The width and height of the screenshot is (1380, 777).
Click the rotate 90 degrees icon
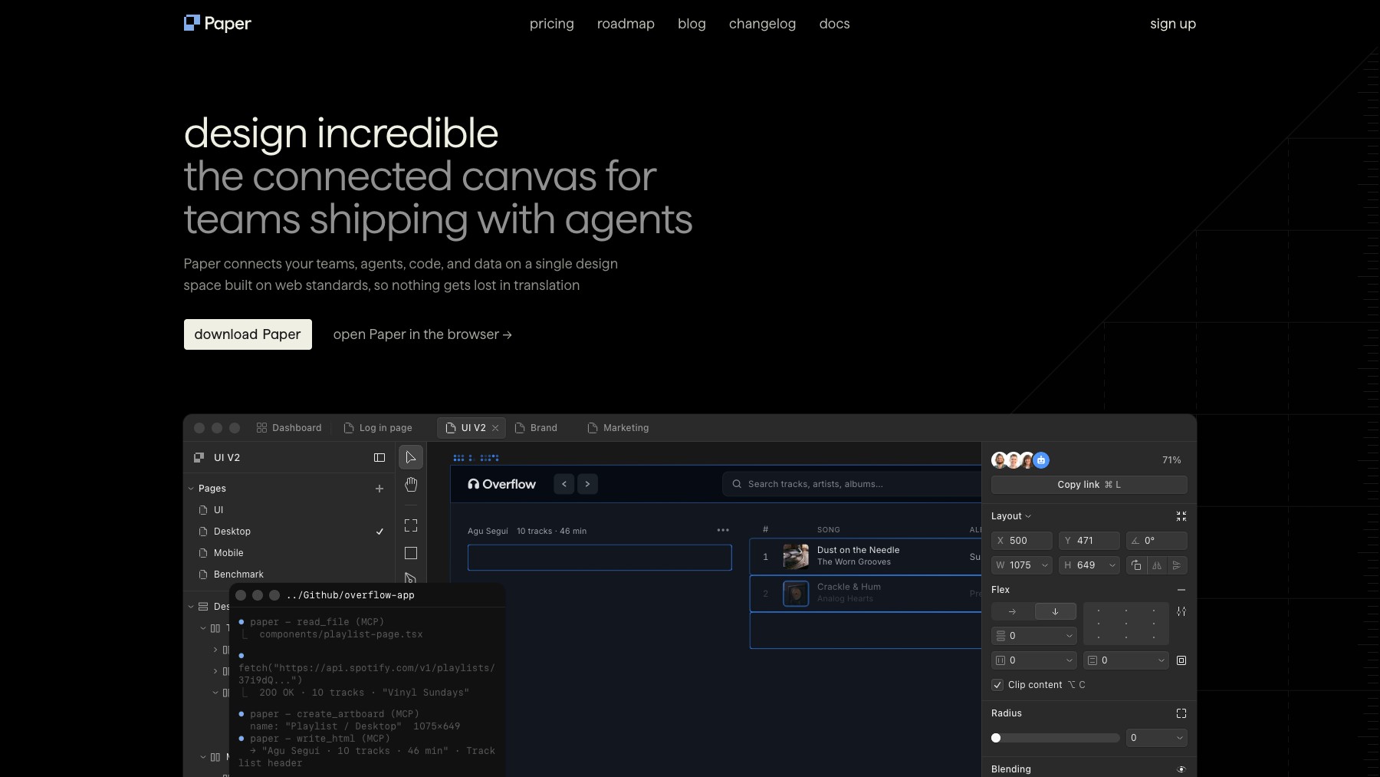pyautogui.click(x=1136, y=565)
